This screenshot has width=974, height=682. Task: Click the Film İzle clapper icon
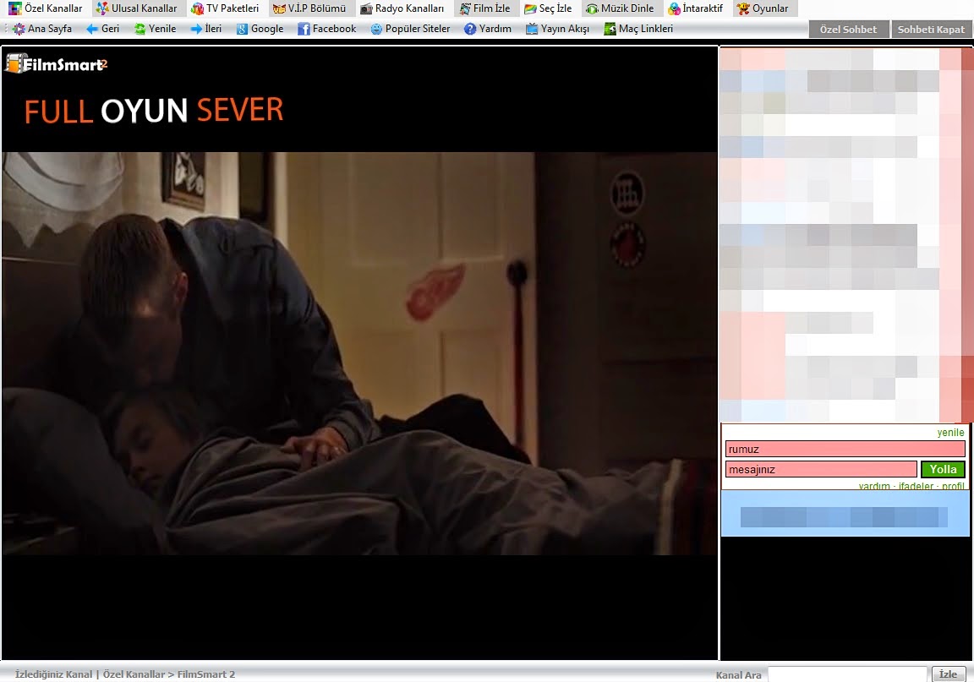pyautogui.click(x=465, y=8)
